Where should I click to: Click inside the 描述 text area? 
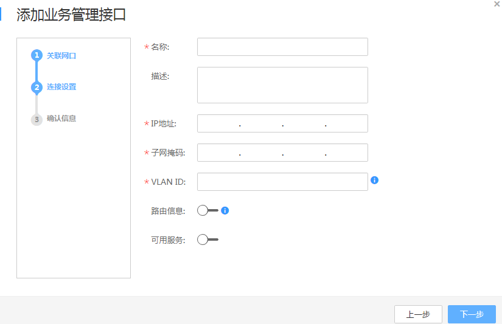pyautogui.click(x=282, y=85)
